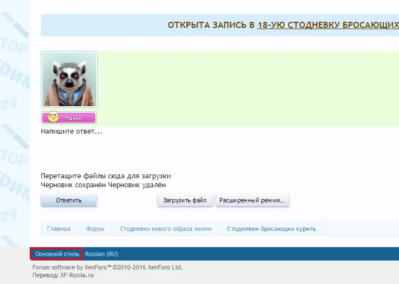The width and height of the screenshot is (399, 284).
Task: Go to Главная breadcrumb
Action: 59,229
